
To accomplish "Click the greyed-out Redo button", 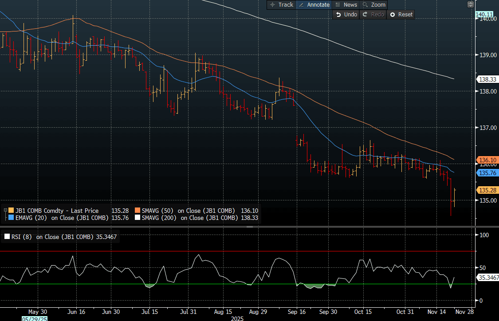I will pyautogui.click(x=373, y=15).
